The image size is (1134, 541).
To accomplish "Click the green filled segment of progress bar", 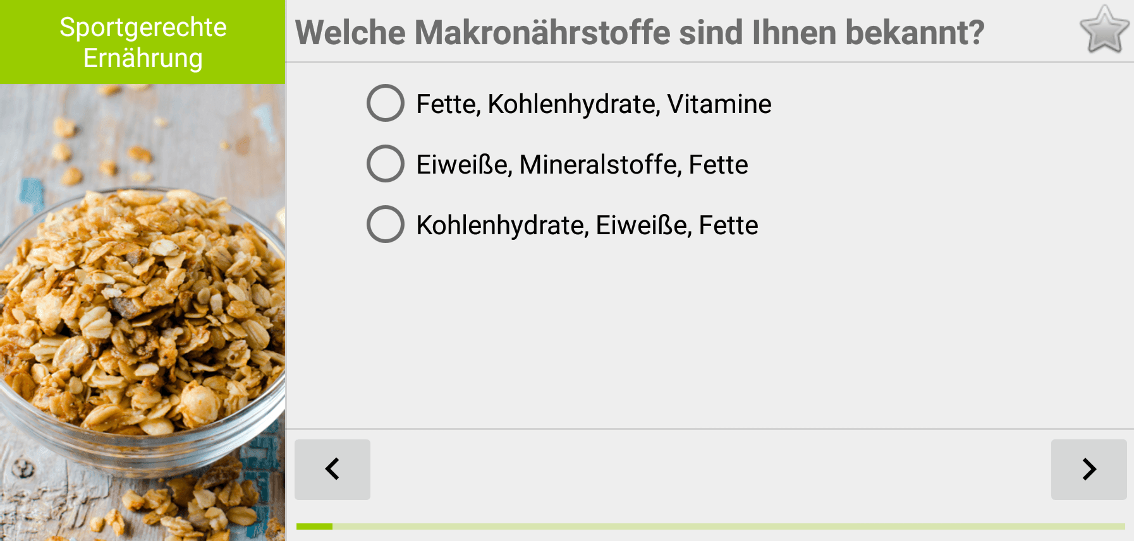I will (x=314, y=526).
